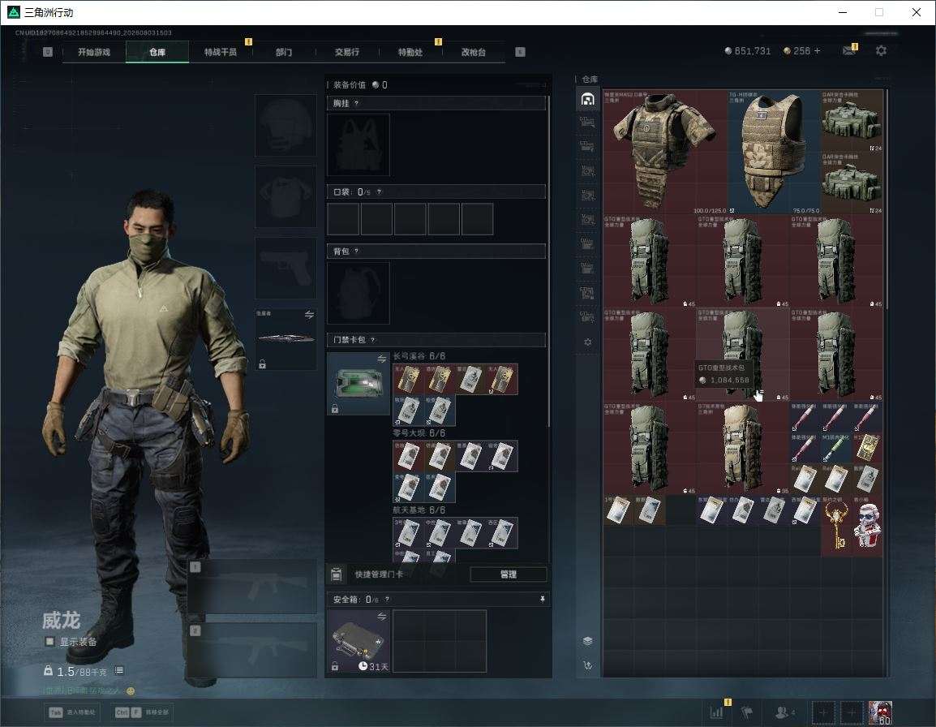Select the tan D7 tactical backpack
This screenshot has height=727, width=936.
743,447
